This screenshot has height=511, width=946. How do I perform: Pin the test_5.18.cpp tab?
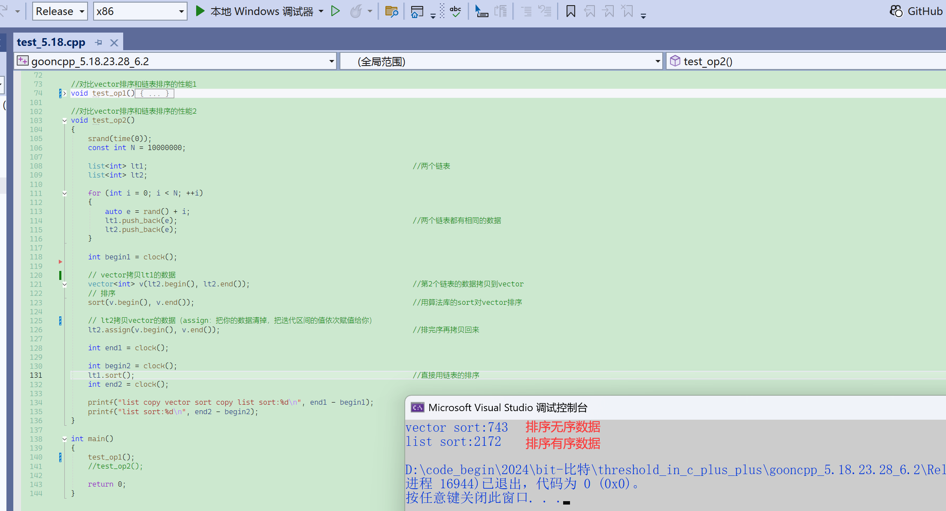click(x=99, y=42)
